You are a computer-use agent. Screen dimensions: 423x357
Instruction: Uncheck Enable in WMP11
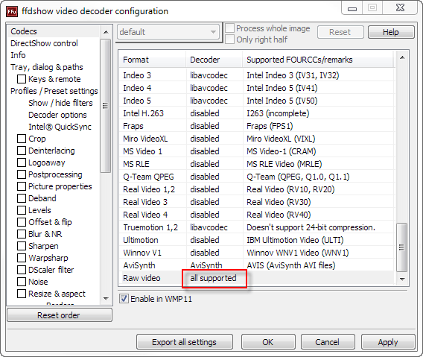(124, 299)
